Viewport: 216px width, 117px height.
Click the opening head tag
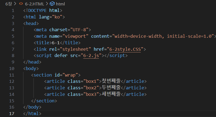(31, 23)
